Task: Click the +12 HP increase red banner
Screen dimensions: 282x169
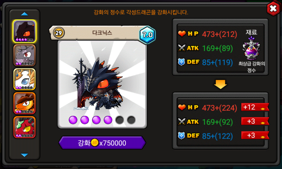Action: click(255, 107)
